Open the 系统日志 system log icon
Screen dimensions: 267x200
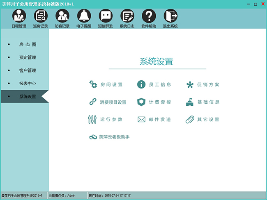click(x=127, y=16)
